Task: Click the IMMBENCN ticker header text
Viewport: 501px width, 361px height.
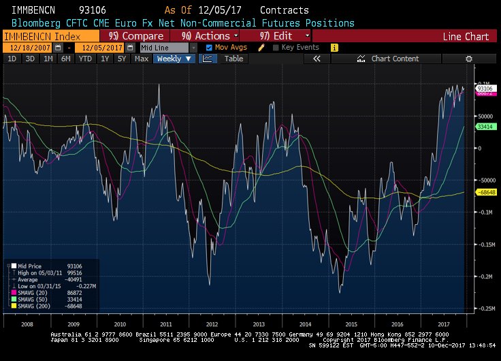Action: click(x=33, y=10)
